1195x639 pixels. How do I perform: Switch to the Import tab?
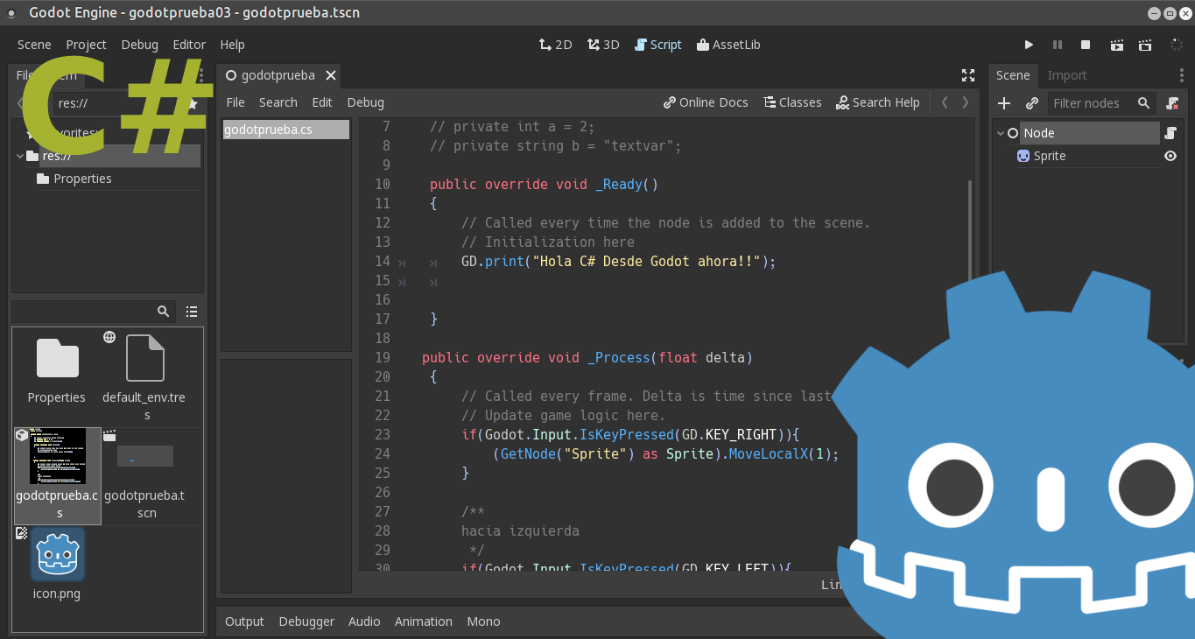coord(1067,75)
